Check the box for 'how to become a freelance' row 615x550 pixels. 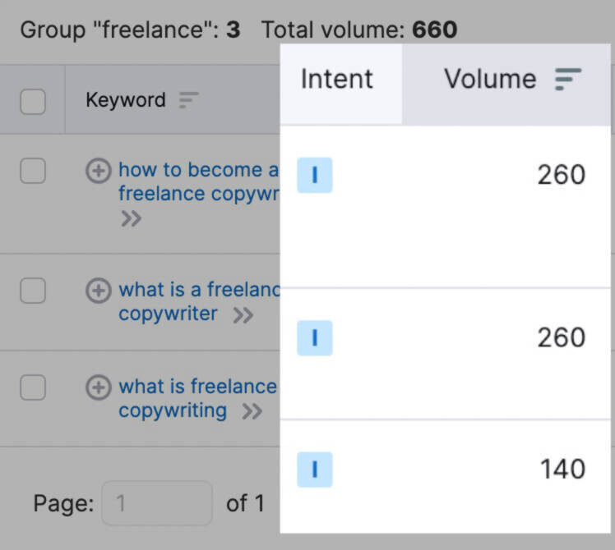(x=33, y=171)
